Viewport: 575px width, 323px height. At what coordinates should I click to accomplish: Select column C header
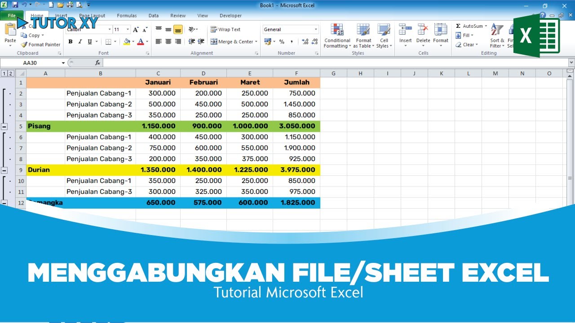click(x=158, y=74)
